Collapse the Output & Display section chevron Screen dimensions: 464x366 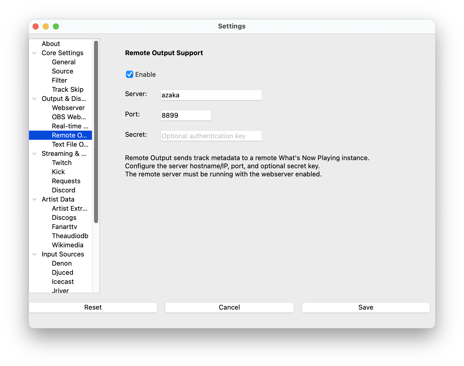tap(35, 99)
